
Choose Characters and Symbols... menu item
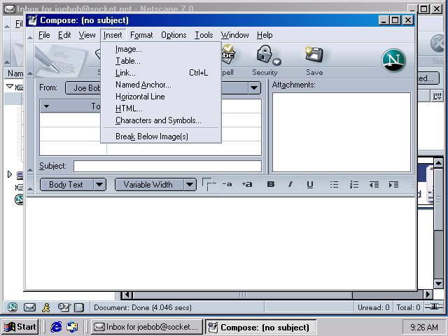[x=161, y=120]
